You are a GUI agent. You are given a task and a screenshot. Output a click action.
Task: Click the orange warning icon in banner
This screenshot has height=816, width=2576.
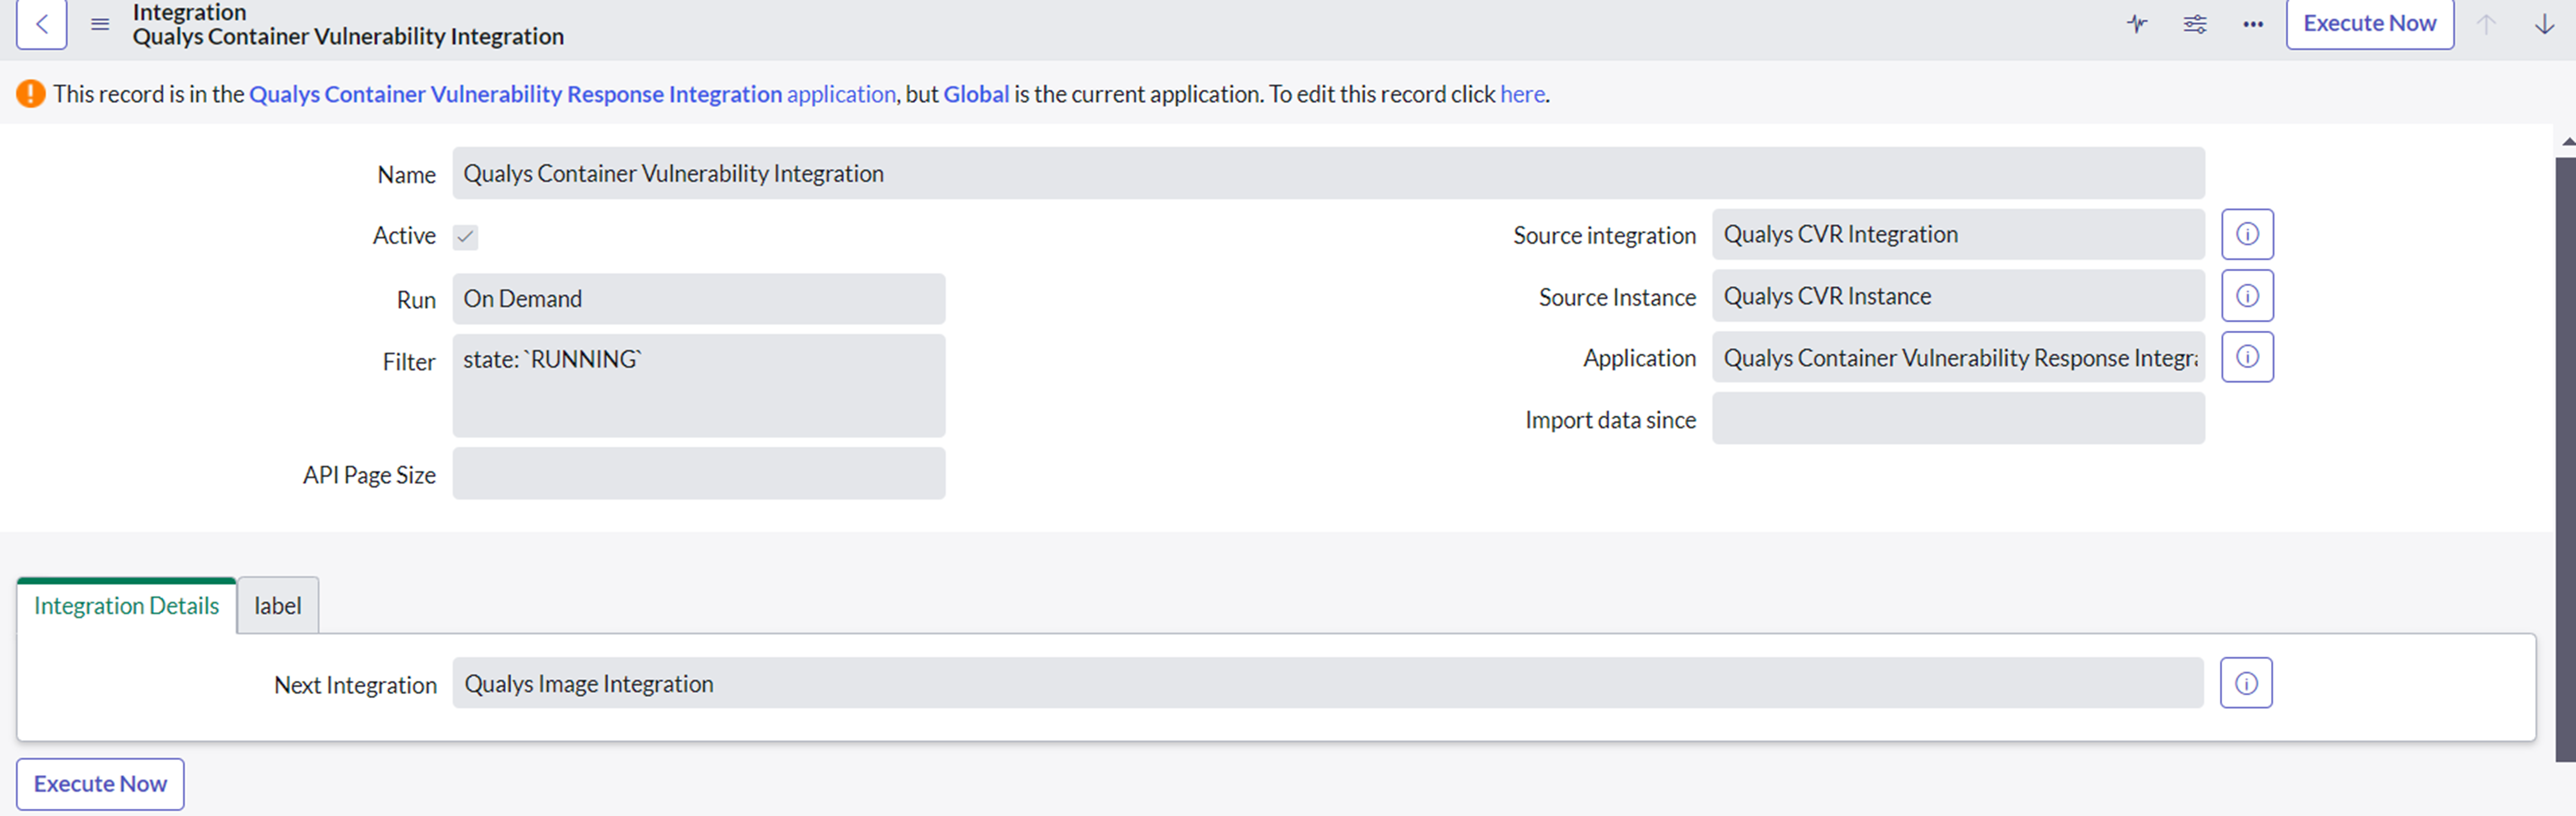pos(31,94)
